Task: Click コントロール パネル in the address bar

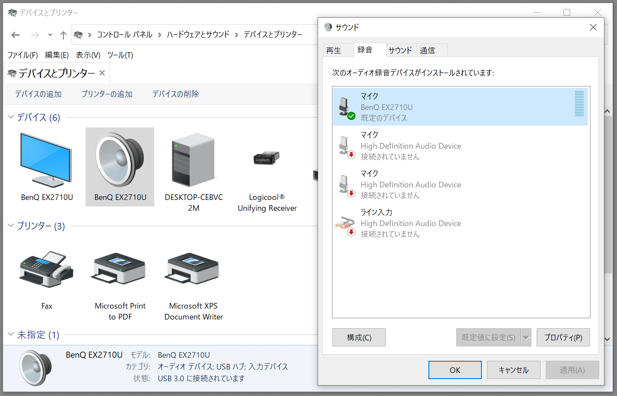Action: (125, 35)
